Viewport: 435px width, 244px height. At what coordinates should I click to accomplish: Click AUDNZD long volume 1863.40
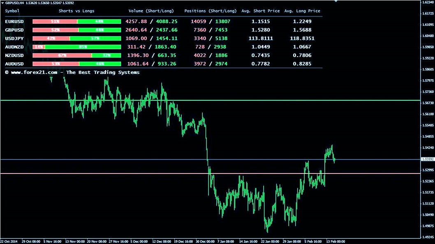(x=165, y=47)
